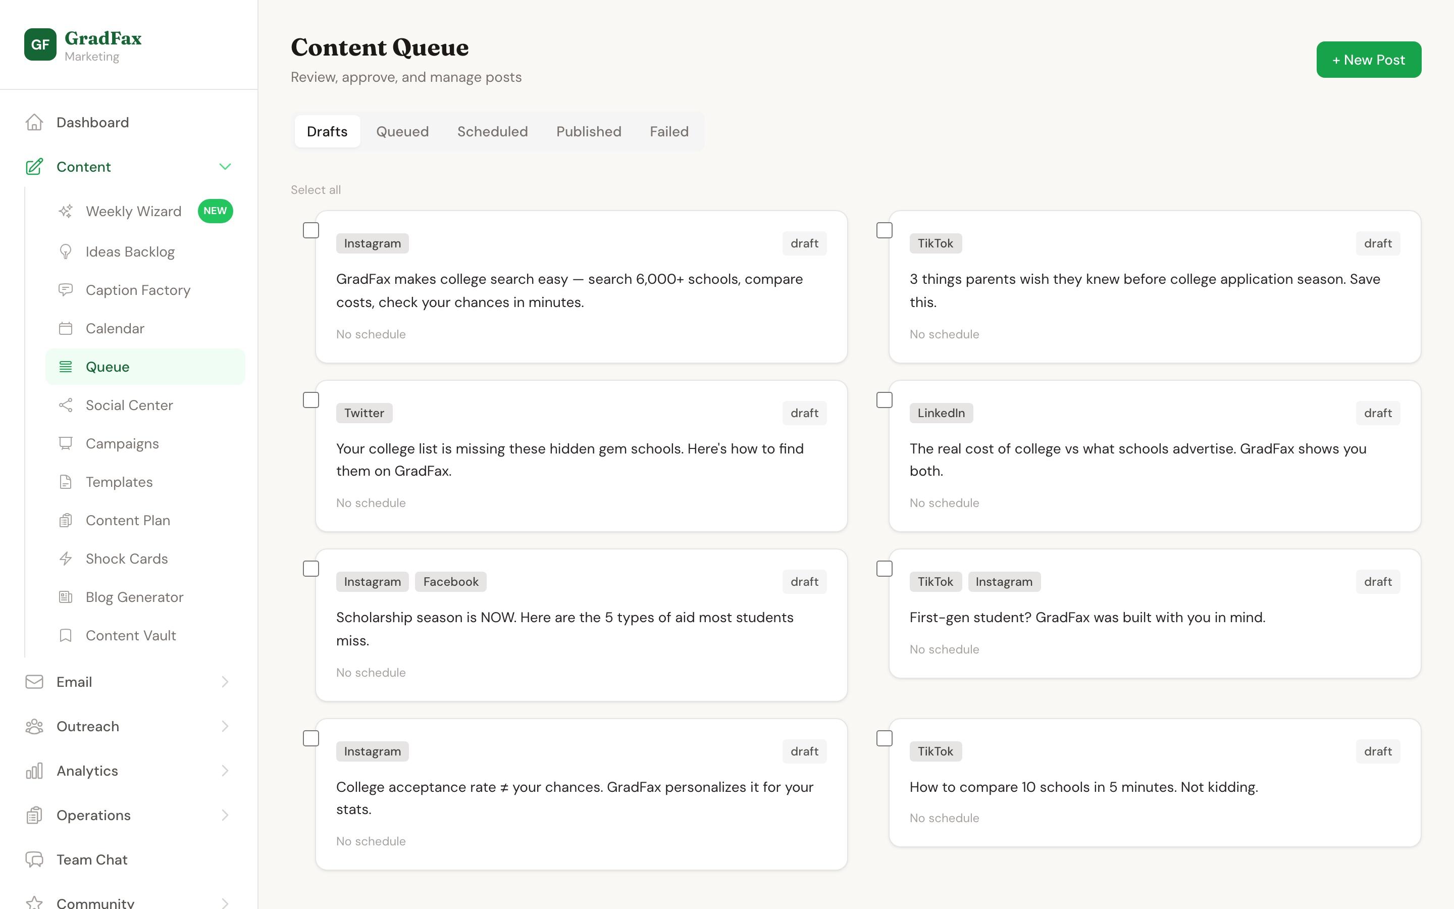The height and width of the screenshot is (909, 1454).
Task: Expand the Analytics section chevron
Action: coord(225,771)
